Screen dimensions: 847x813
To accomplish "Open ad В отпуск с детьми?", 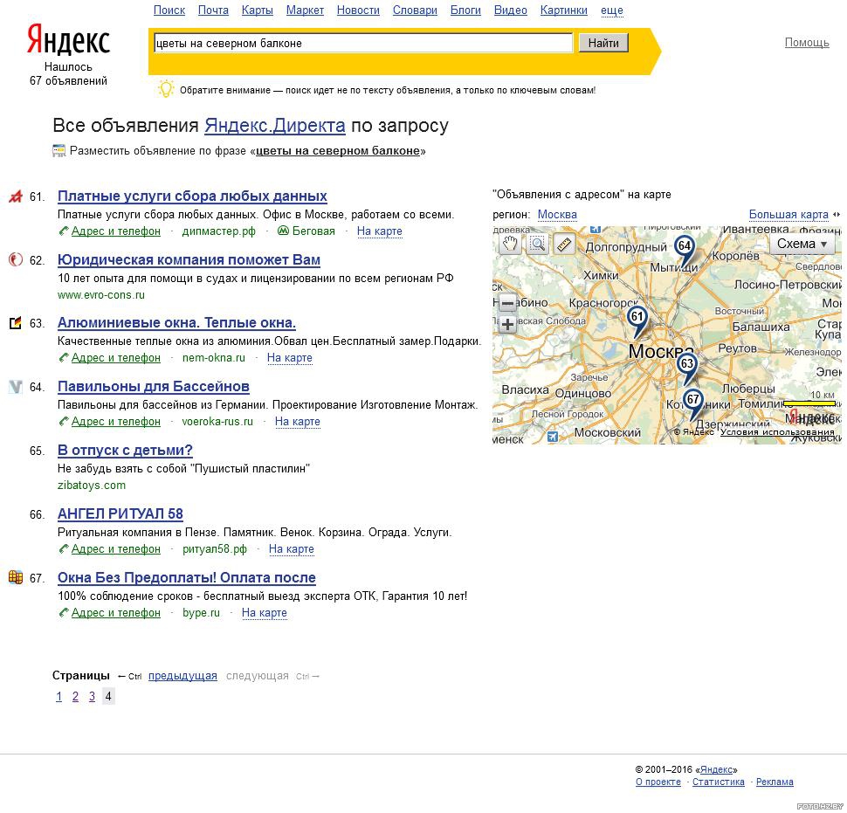I will tap(126, 451).
